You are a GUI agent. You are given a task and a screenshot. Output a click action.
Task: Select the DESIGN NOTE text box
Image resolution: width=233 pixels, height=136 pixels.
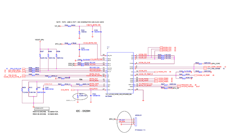(42, 109)
